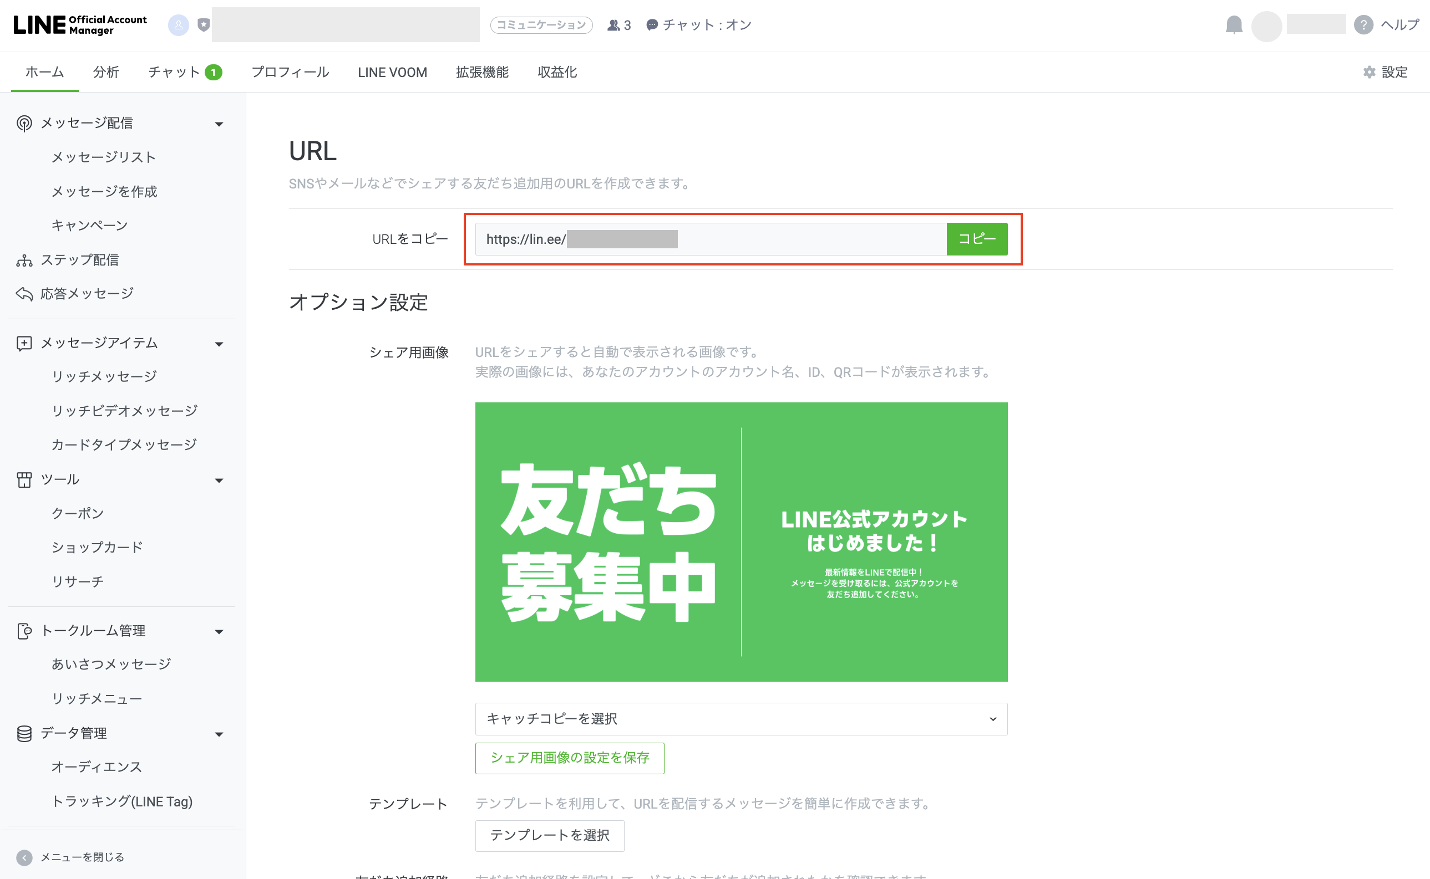Screen dimensions: 1430x879
Task: Open あいさつメッセージ in the sidebar
Action: [111, 665]
